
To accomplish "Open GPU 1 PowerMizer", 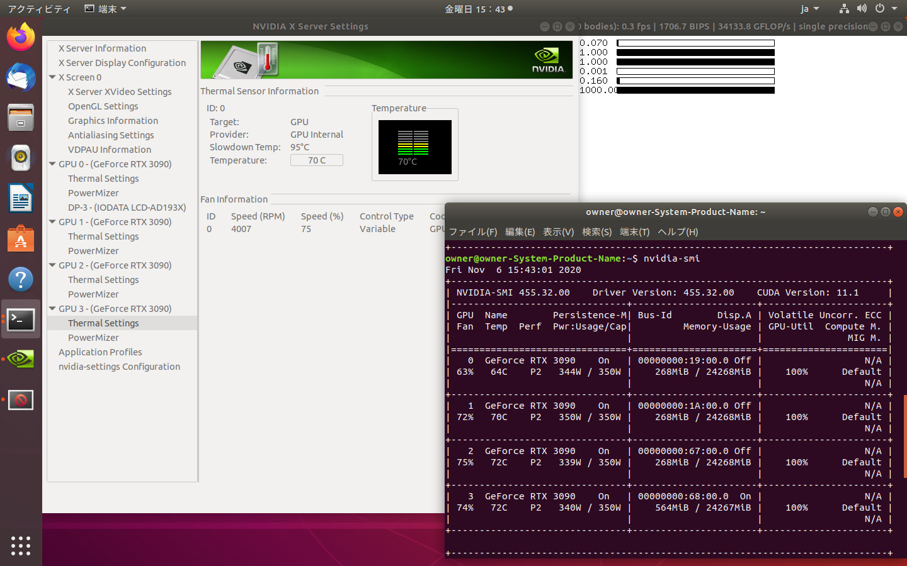I will 93,251.
